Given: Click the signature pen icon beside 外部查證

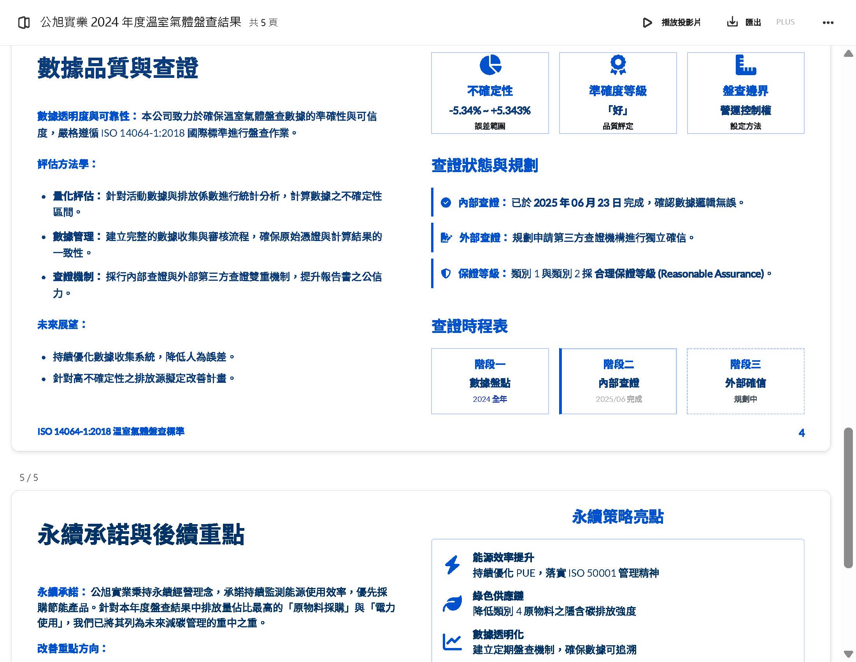Looking at the screenshot, I should tap(446, 238).
